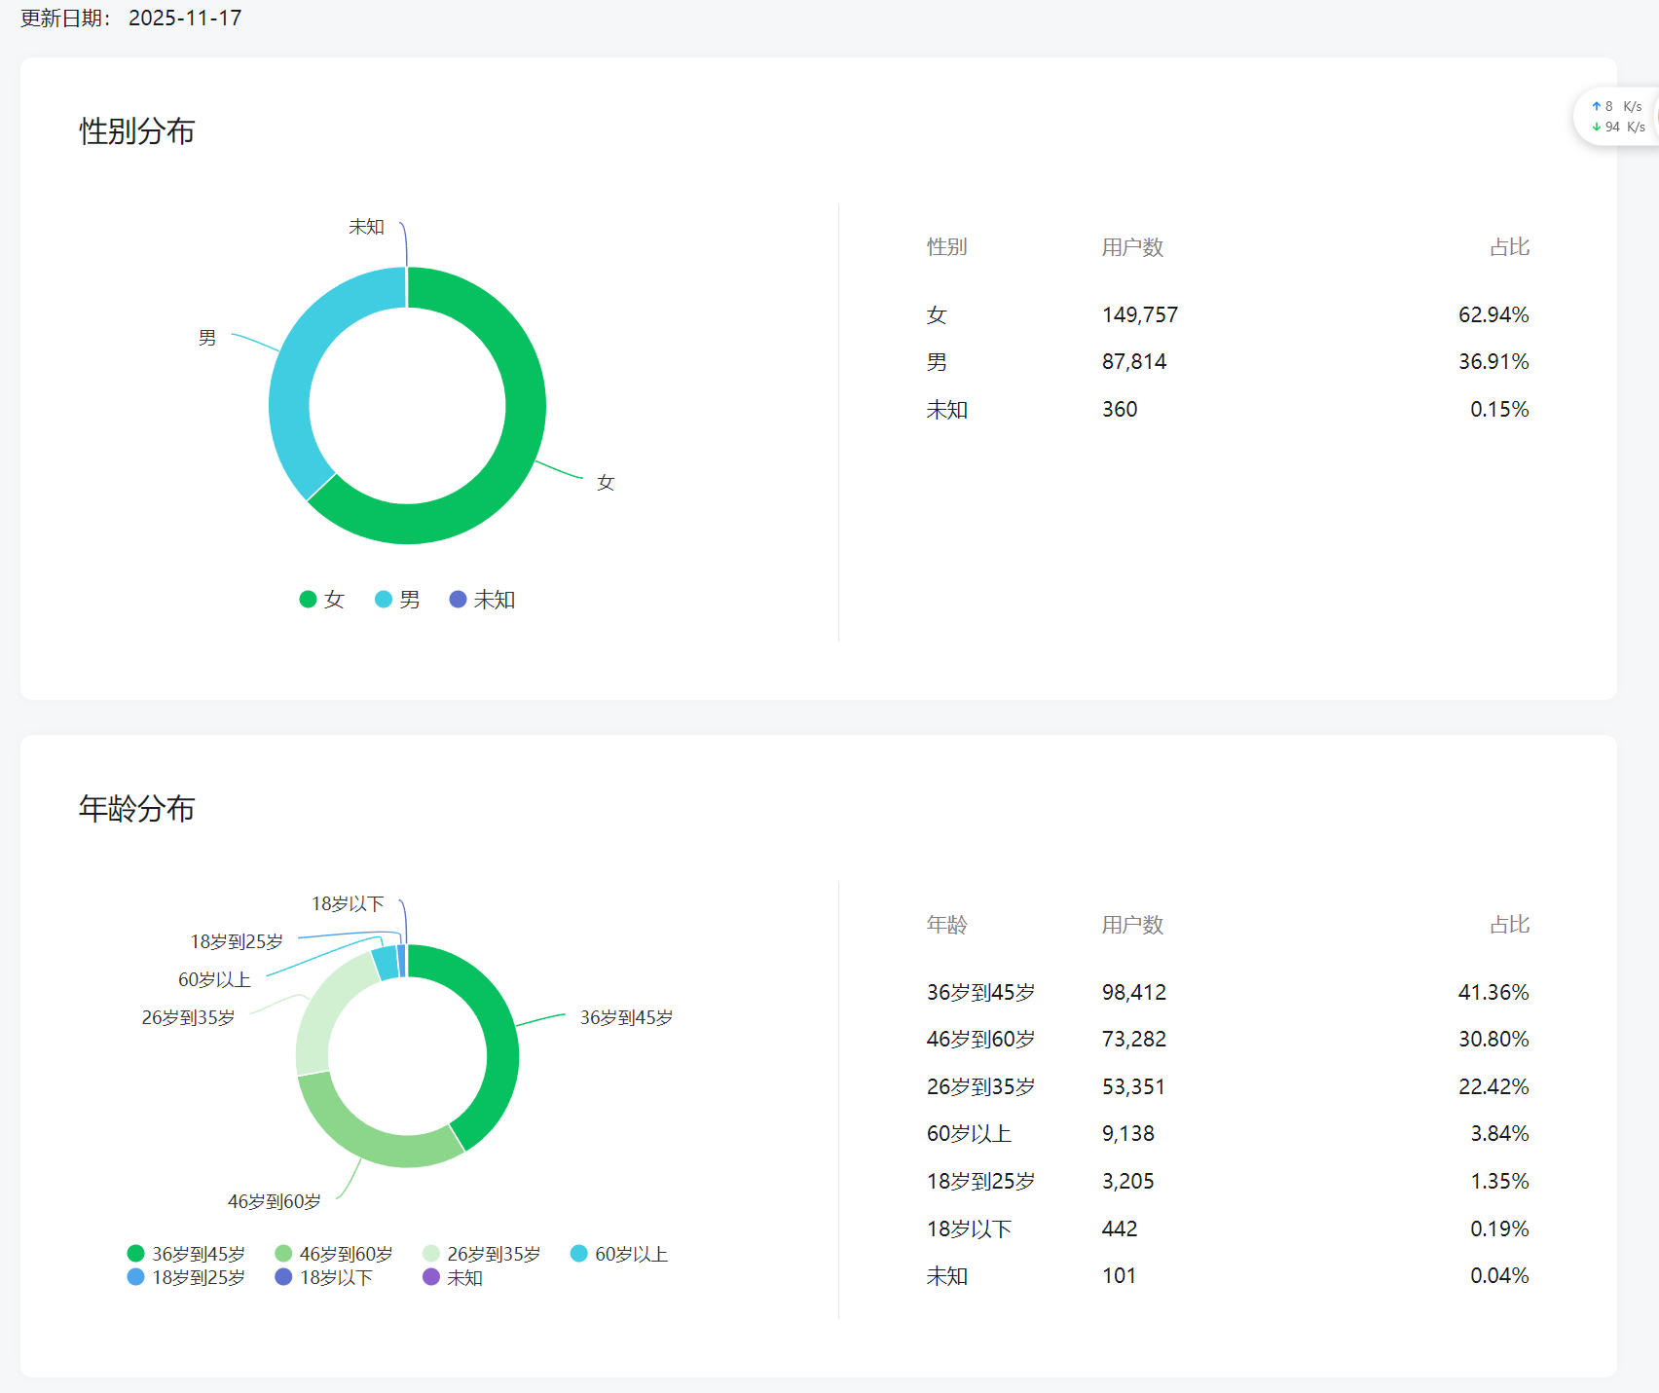
Task: Click the 用户数 header in gender table
Action: pyautogui.click(x=1132, y=247)
